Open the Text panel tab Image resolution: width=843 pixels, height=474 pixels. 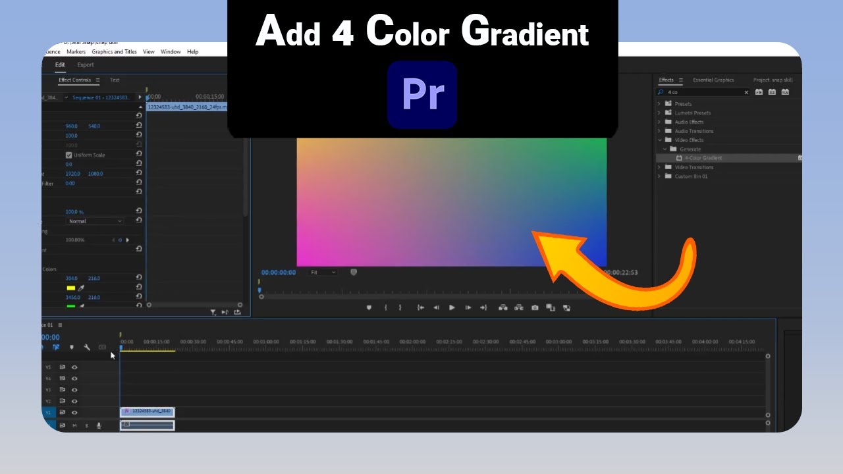pyautogui.click(x=115, y=80)
